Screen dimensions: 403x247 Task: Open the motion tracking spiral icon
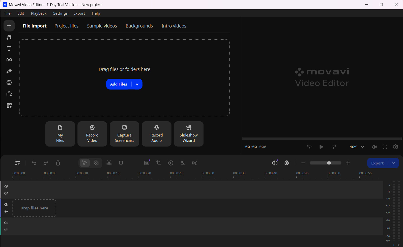pyautogui.click(x=287, y=163)
